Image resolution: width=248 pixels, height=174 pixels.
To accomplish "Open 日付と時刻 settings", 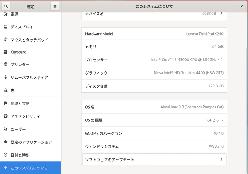I will (20, 155).
